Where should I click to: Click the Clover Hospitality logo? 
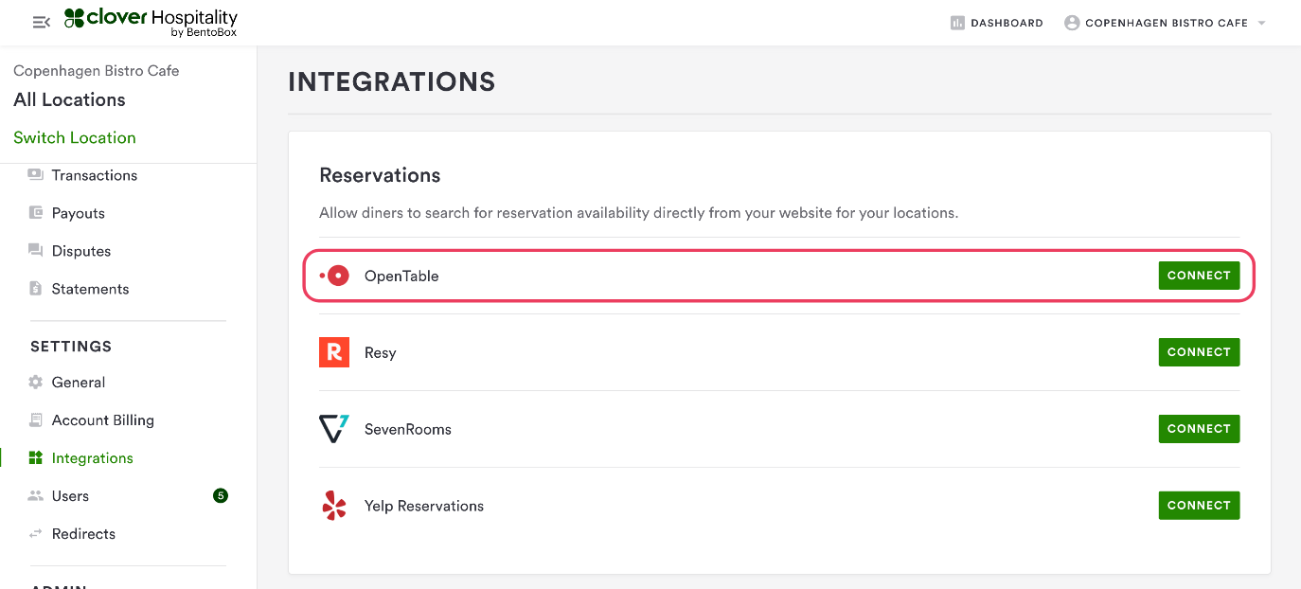151,22
